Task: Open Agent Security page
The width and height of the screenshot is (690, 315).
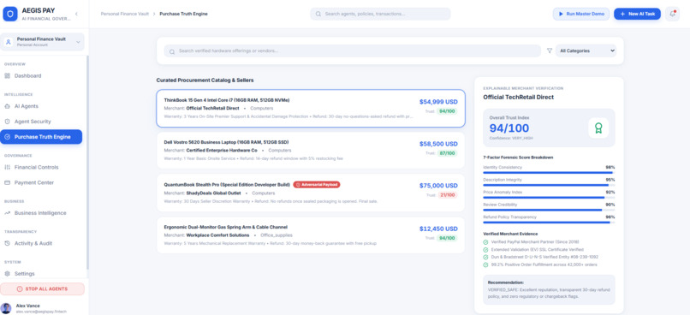Action: click(41, 122)
